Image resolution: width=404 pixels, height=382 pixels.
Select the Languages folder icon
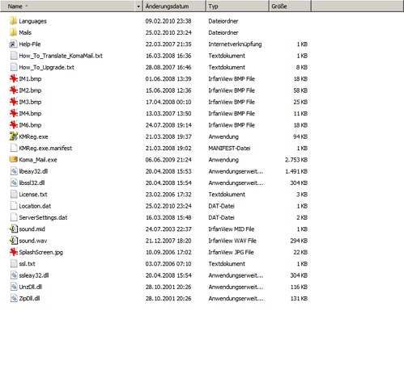13,21
